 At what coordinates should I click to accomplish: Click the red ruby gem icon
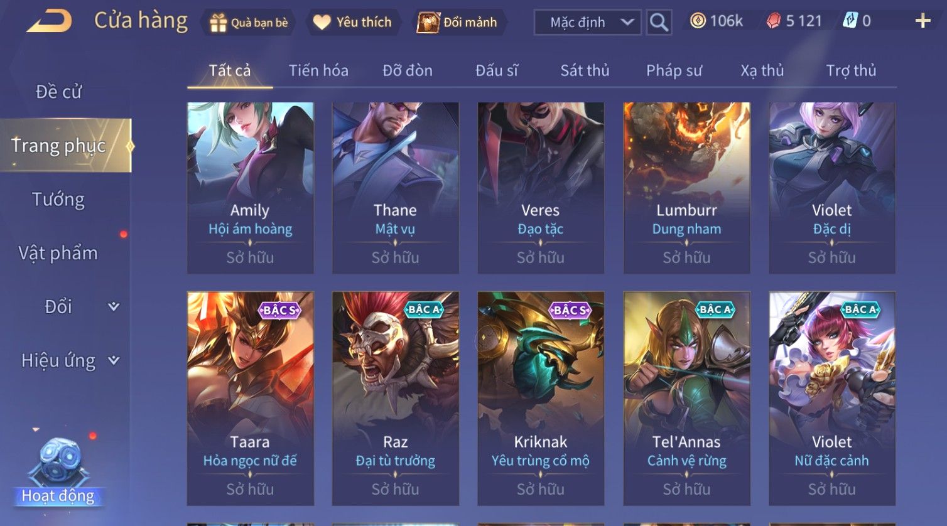774,21
